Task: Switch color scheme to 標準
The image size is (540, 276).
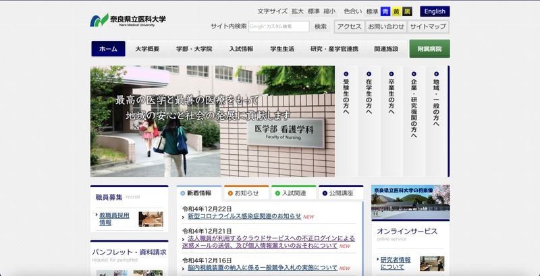Action: 373,11
